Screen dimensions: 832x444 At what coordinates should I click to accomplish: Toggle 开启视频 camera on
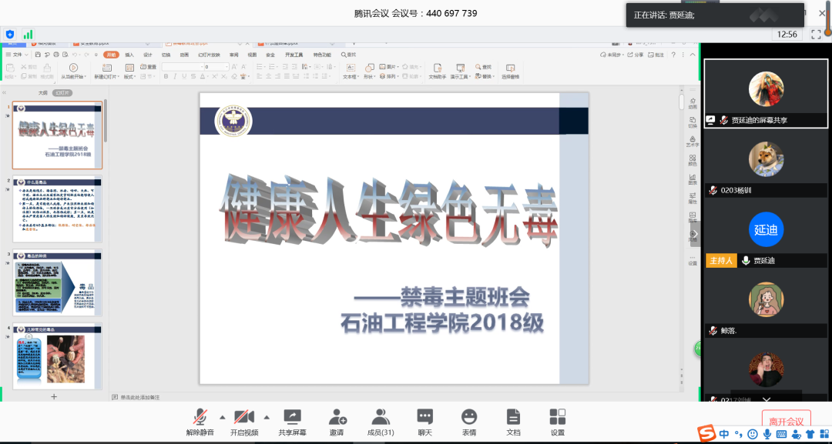tap(244, 422)
